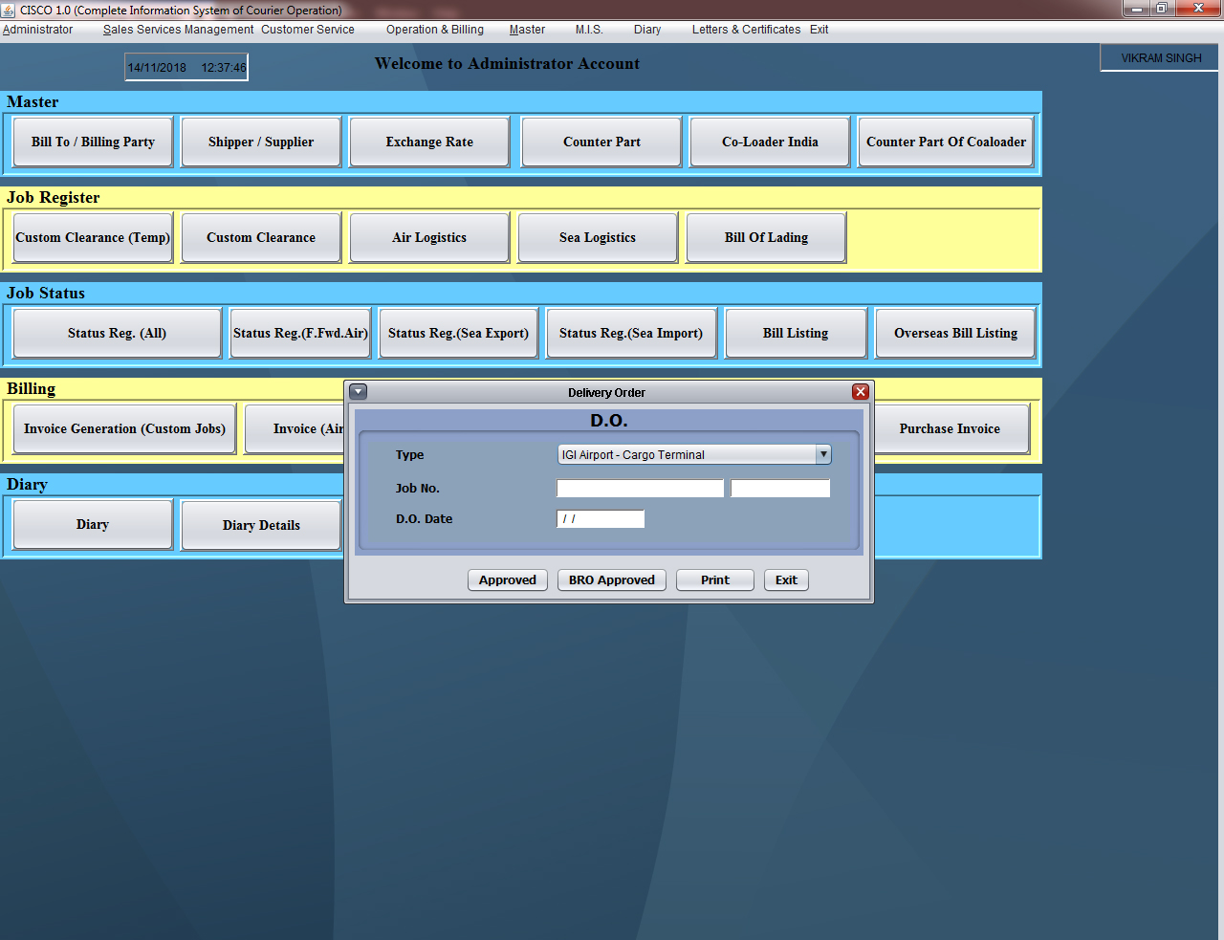Image resolution: width=1224 pixels, height=940 pixels.
Task: Click the Bill To / Billing Party button
Action: click(x=93, y=142)
